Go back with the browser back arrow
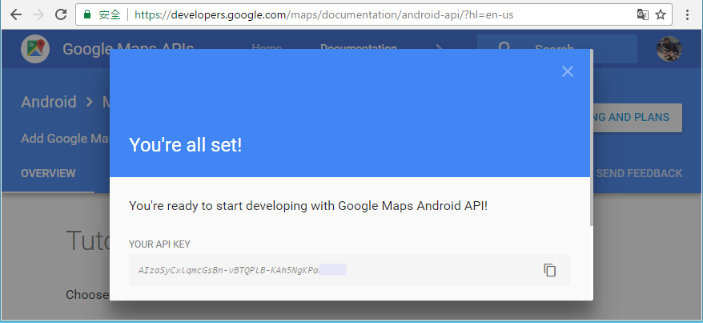The image size is (703, 323). pyautogui.click(x=16, y=14)
